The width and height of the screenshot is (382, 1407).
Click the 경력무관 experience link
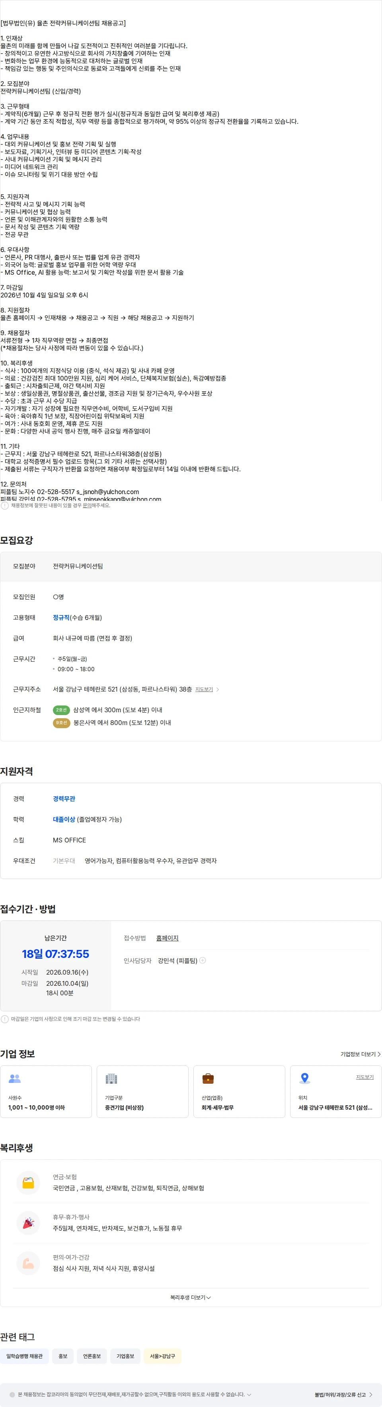(64, 799)
